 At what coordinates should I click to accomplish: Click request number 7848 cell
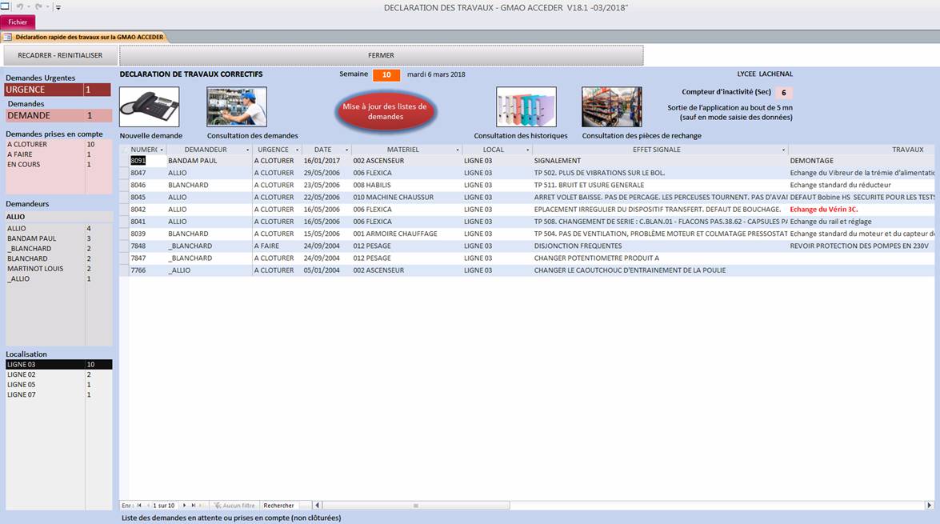point(147,246)
